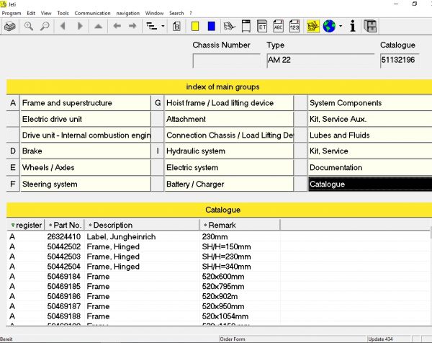
Task: Click the blue square toolbar button
Action: tap(211, 26)
